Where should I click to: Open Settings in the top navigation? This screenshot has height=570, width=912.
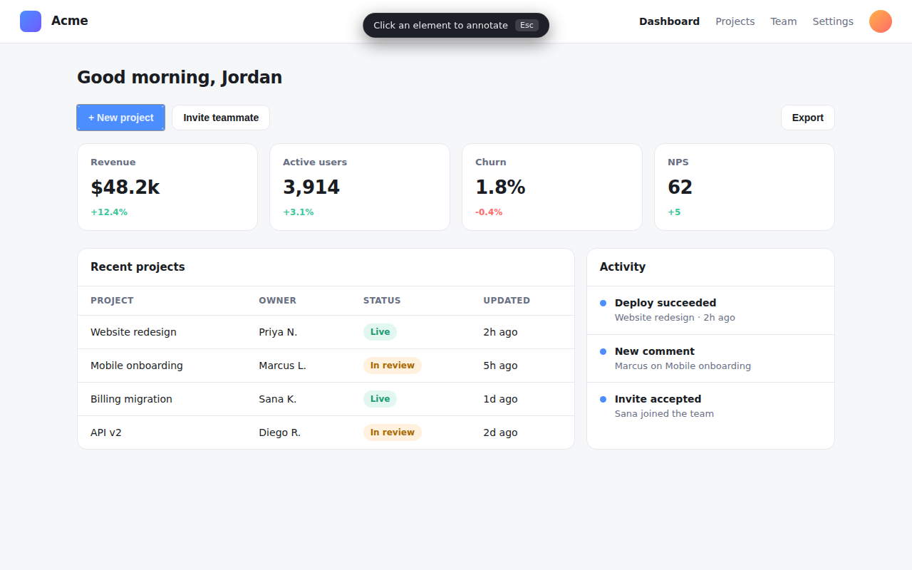pos(833,21)
